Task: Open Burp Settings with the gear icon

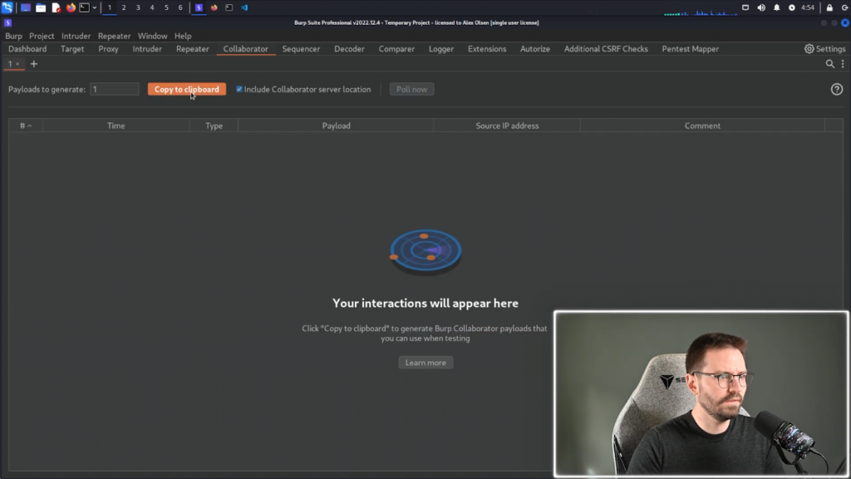Action: click(x=824, y=49)
